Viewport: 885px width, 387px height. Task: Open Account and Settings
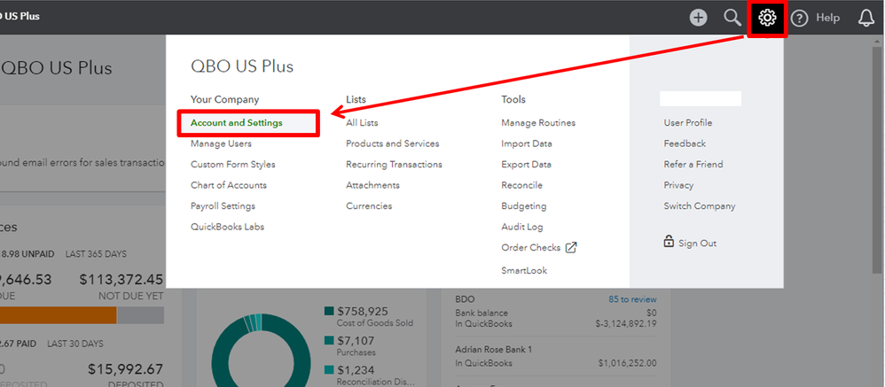pos(237,123)
